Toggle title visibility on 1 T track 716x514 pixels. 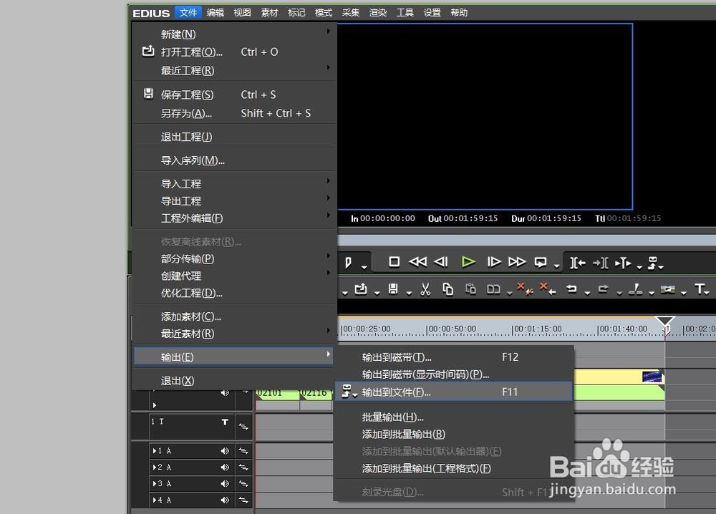click(225, 422)
